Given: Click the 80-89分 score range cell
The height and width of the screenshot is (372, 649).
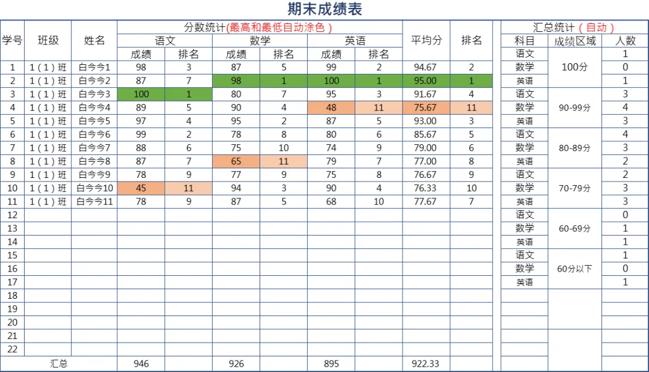Looking at the screenshot, I should (x=575, y=148).
